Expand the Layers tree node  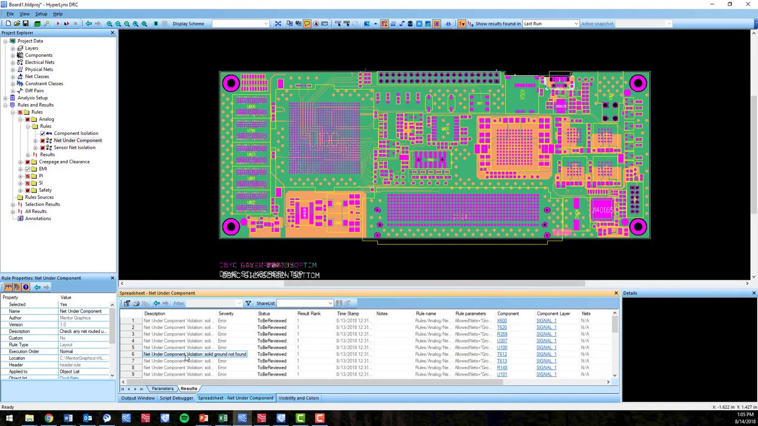point(12,48)
